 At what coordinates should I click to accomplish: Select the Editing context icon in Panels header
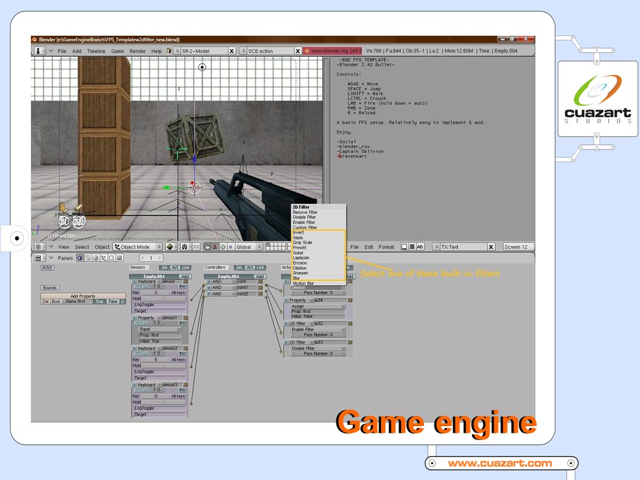pyautogui.click(x=111, y=258)
